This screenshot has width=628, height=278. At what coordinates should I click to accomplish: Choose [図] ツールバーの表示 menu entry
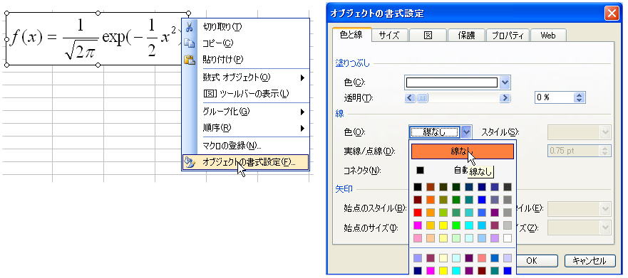[x=245, y=94]
